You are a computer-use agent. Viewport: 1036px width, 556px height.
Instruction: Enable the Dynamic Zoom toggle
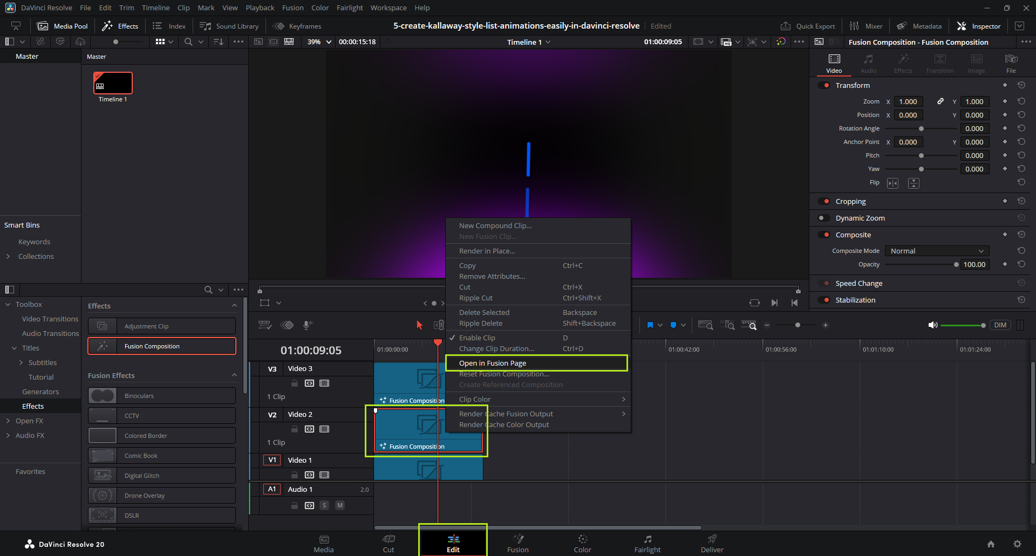[824, 218]
